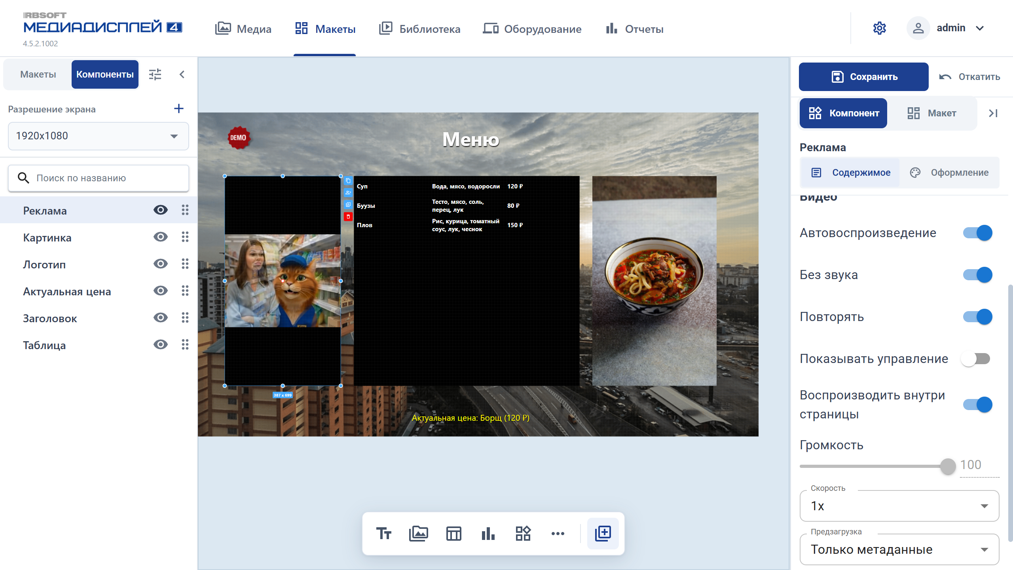This screenshot has width=1013, height=570.
Task: Open the Отчеты section
Action: (634, 28)
